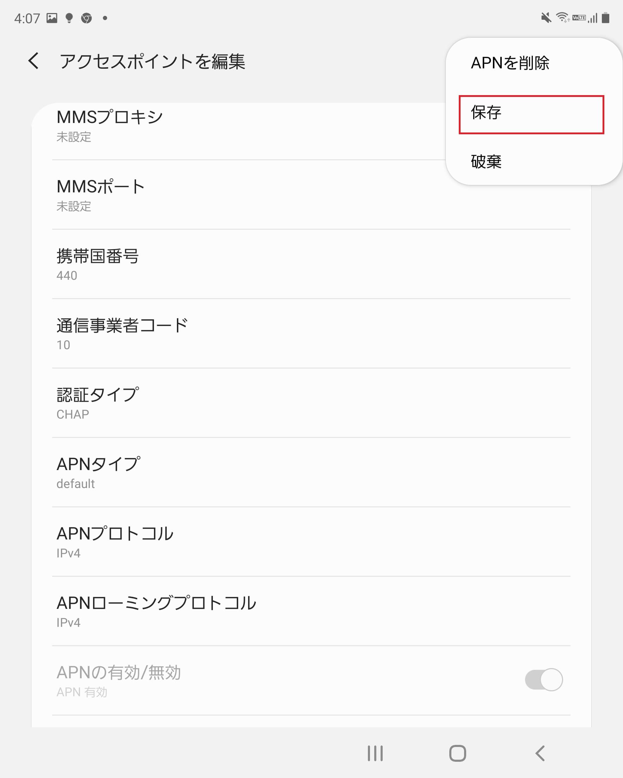Edit the 通信事業者コード field
Image resolution: width=623 pixels, height=778 pixels.
[x=311, y=334]
